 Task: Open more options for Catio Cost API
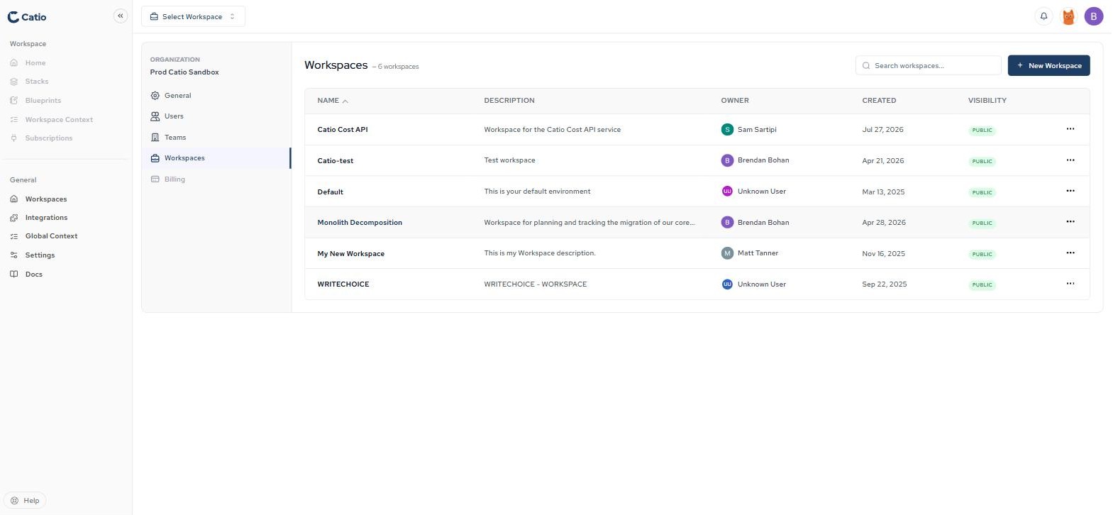(x=1070, y=129)
